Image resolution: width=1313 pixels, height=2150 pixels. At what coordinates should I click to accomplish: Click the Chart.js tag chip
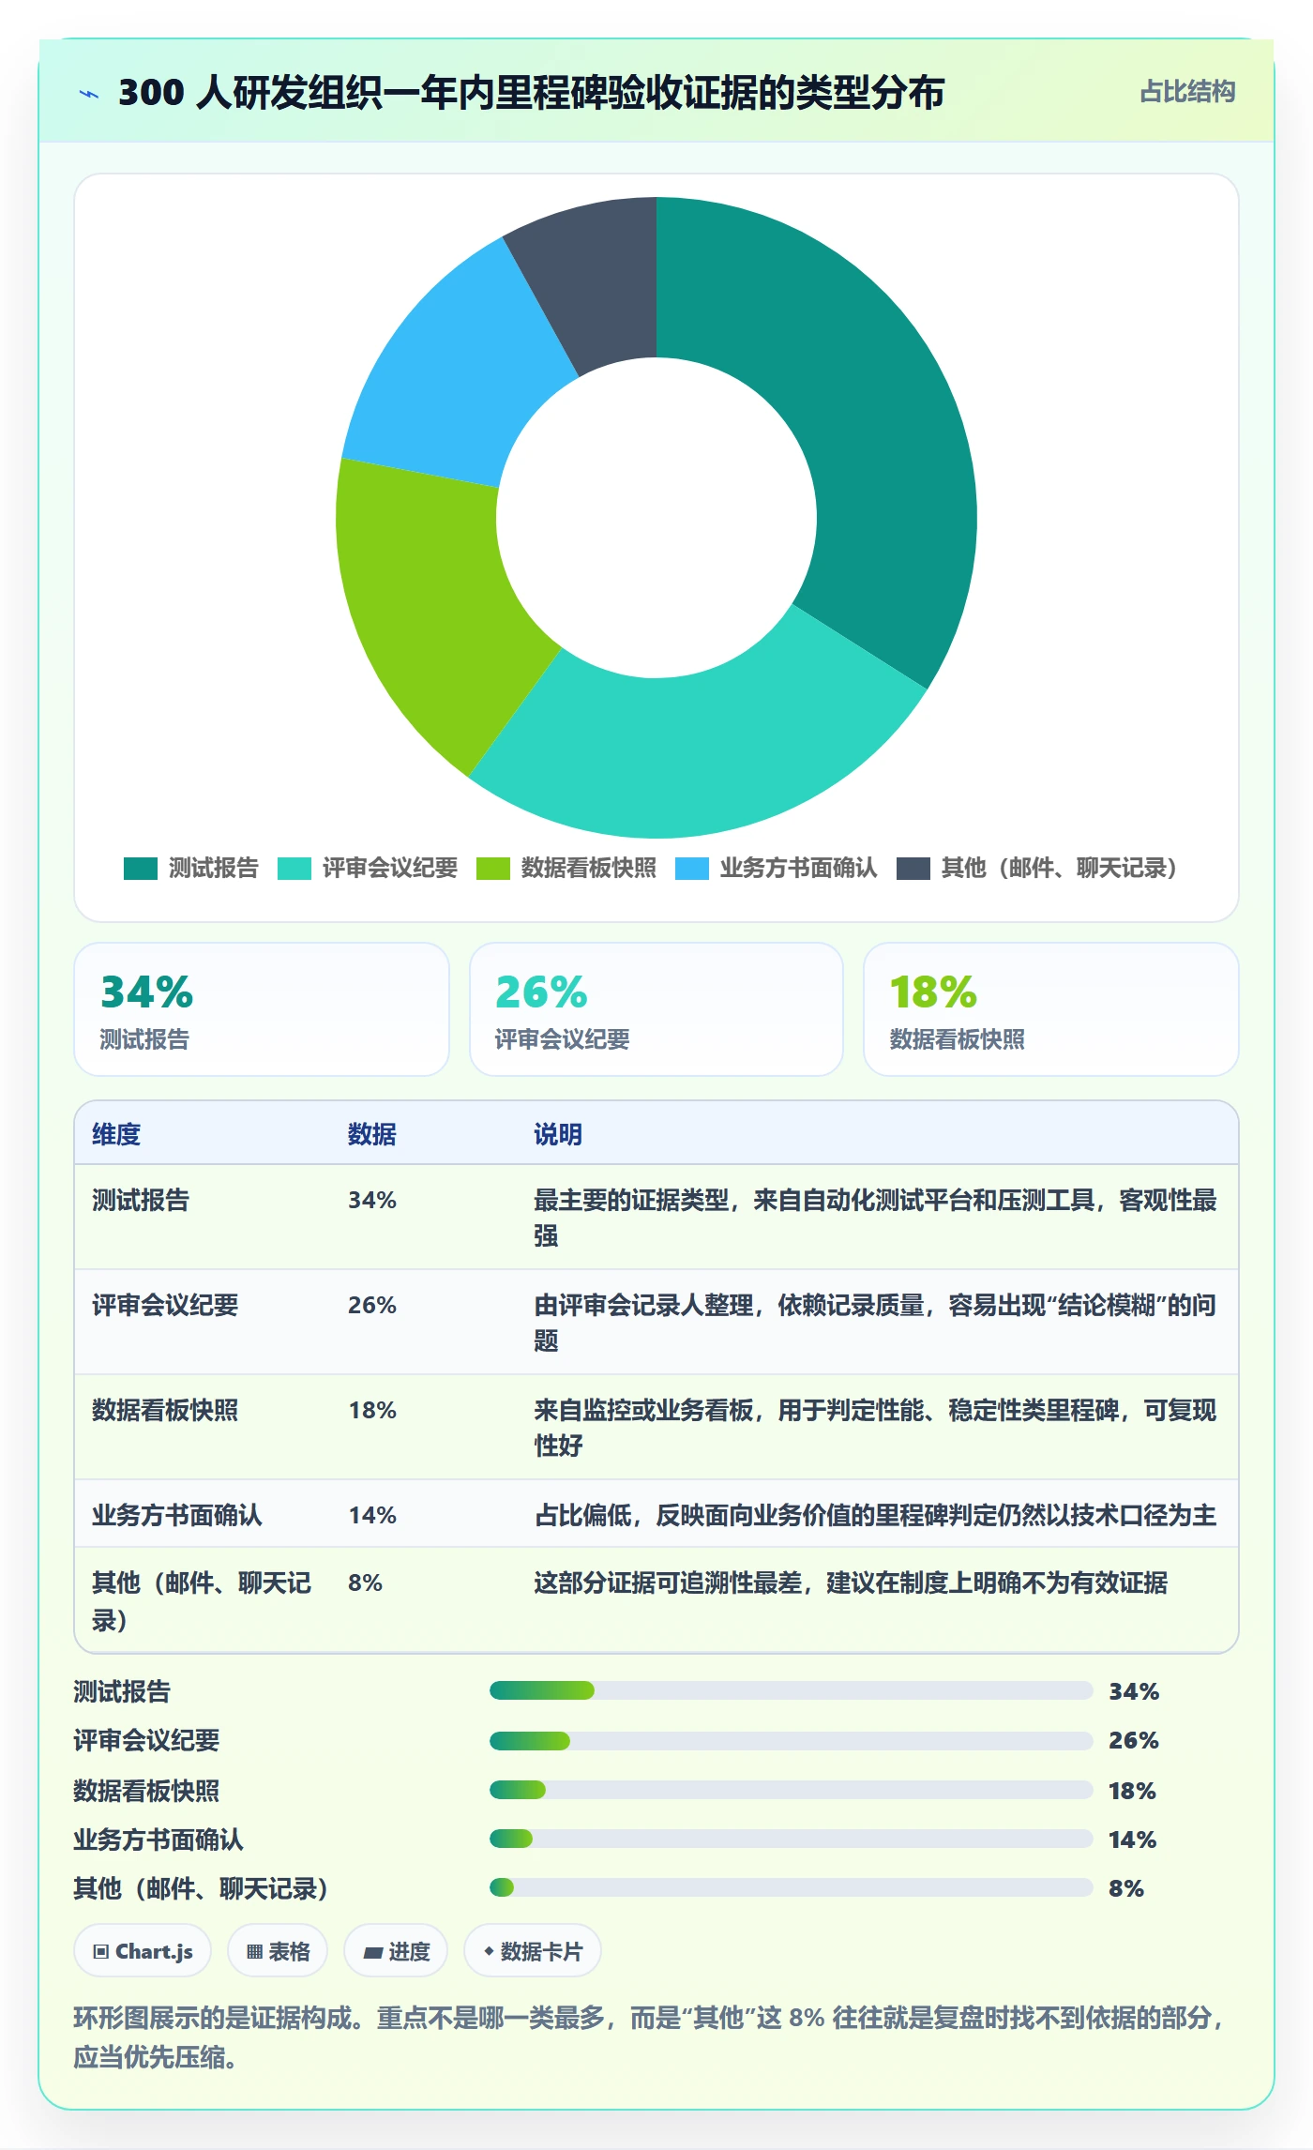143,1951
